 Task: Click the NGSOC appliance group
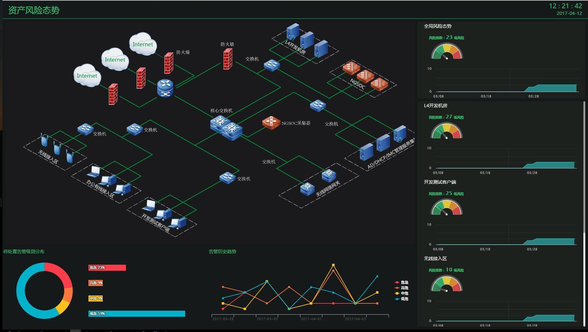pyautogui.click(x=365, y=76)
